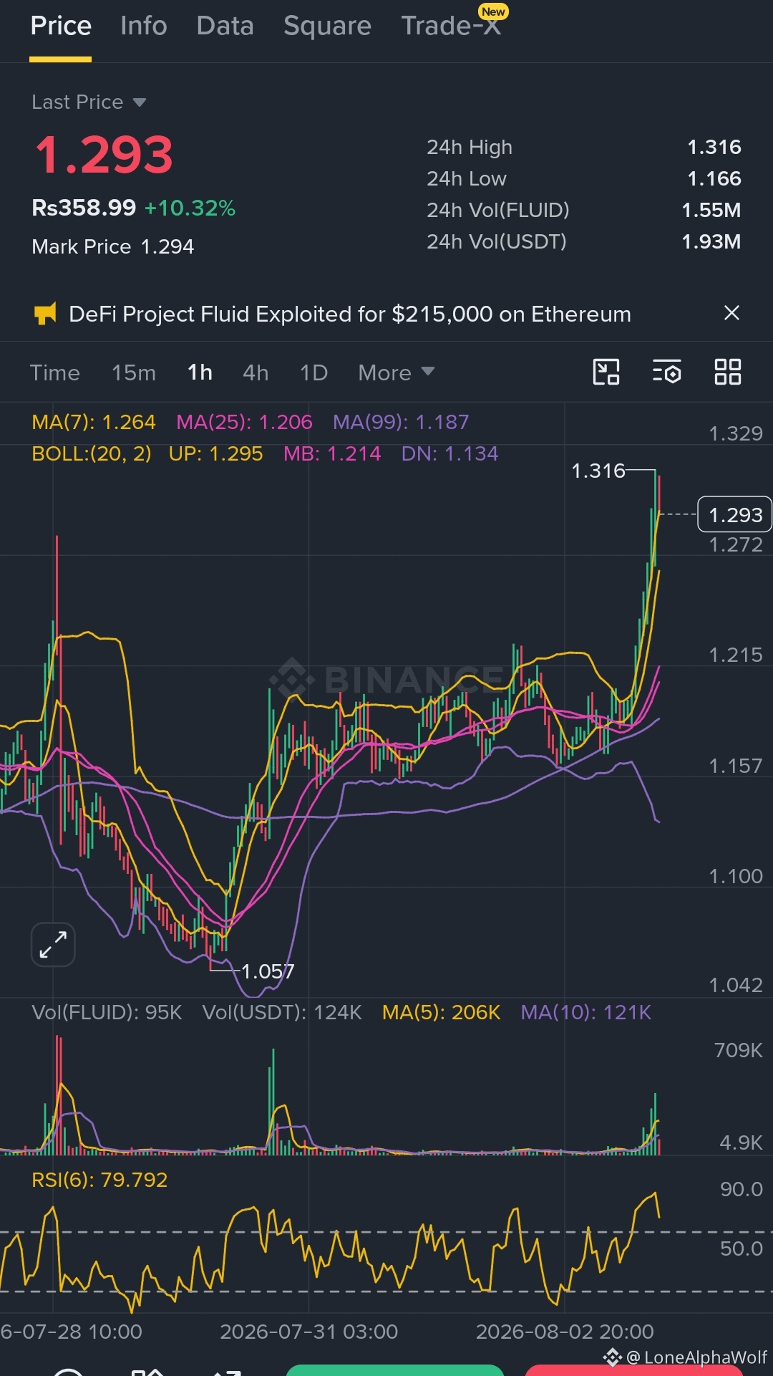Expand the Last Price dropdown
The image size is (773, 1376).
(x=89, y=102)
